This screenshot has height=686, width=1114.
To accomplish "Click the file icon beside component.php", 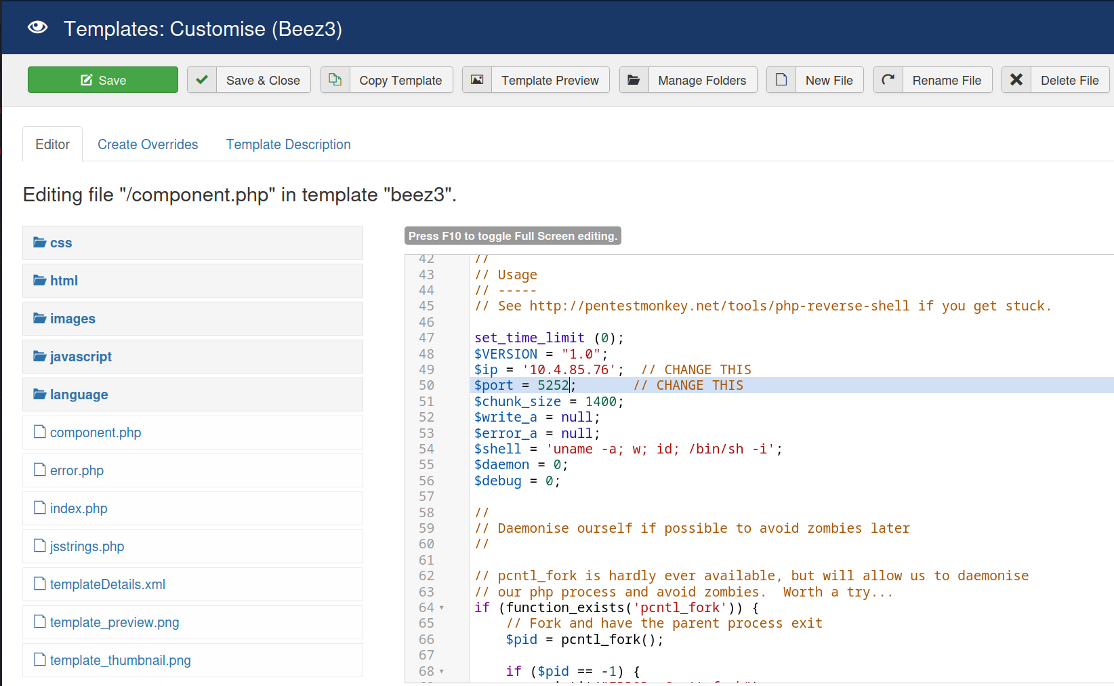I will click(40, 432).
